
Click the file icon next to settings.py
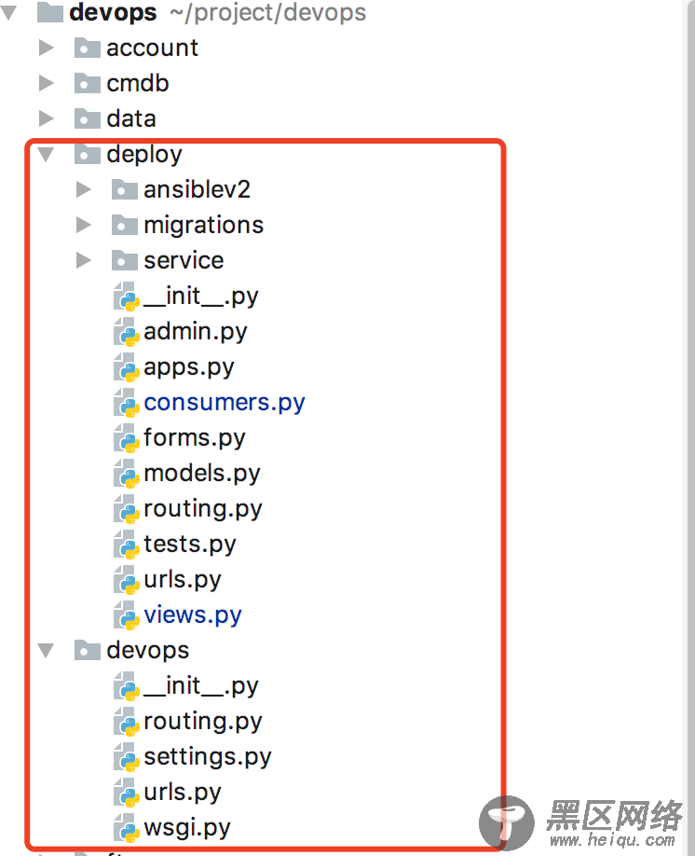coord(126,756)
